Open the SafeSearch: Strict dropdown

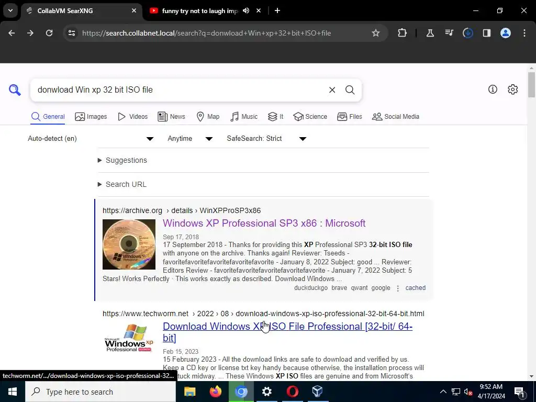(x=266, y=138)
